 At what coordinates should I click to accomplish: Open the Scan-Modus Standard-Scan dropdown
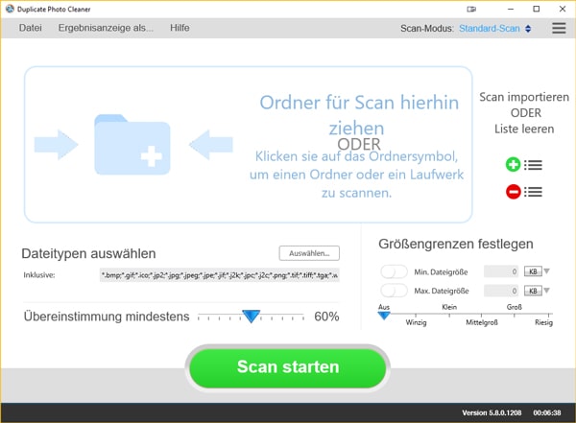[x=494, y=29]
